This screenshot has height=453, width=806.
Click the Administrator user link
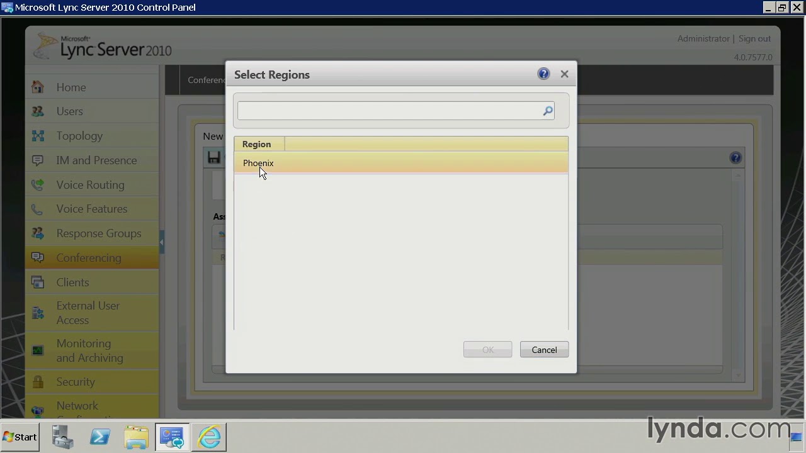pos(703,38)
